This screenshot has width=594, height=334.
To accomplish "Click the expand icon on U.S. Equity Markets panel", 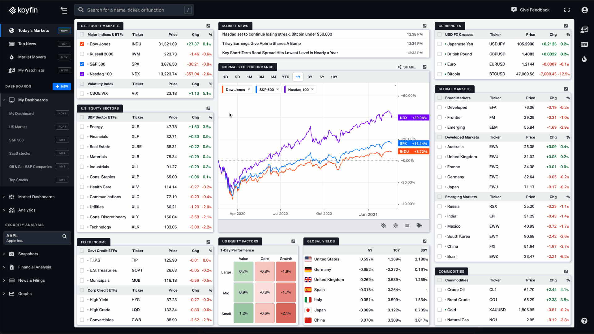I will point(209,26).
